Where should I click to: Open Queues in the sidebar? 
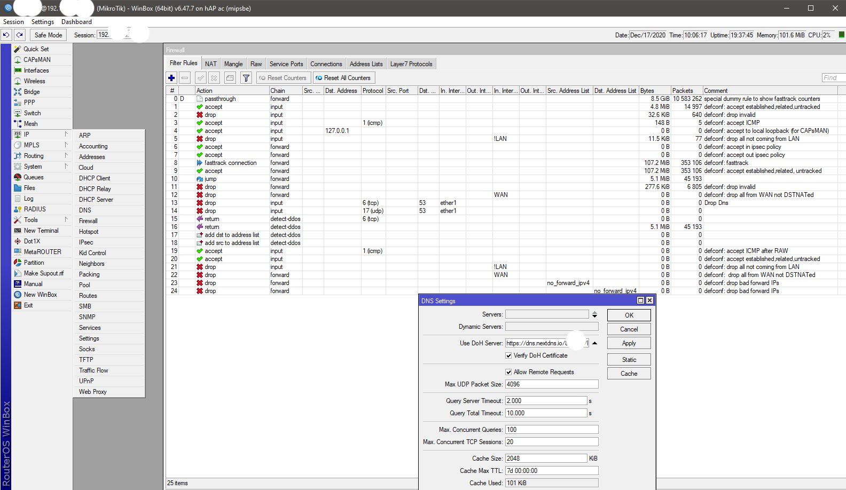[x=34, y=177]
